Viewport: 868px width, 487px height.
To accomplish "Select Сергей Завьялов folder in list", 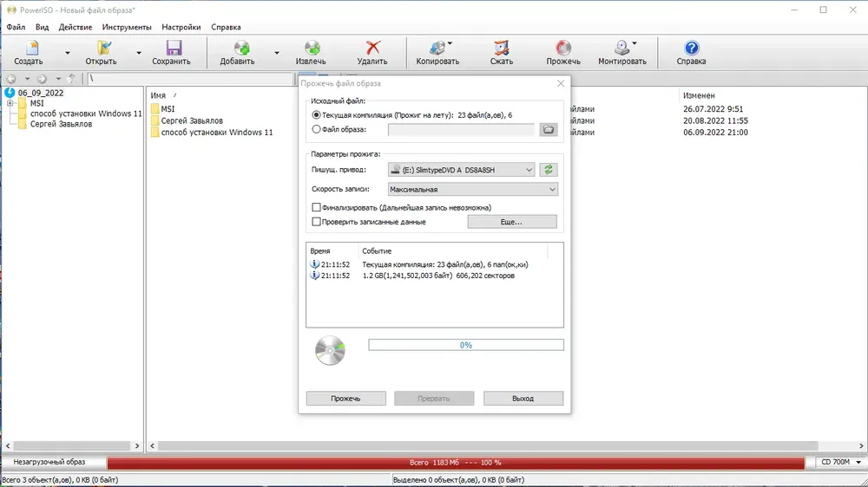I will pos(192,120).
